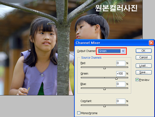Close the Channel Mixer dialog
Viewport: 155px width, 117px height.
pos(151,43)
